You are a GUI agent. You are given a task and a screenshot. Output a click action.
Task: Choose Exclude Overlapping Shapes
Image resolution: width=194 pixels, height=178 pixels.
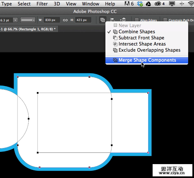click(x=147, y=50)
